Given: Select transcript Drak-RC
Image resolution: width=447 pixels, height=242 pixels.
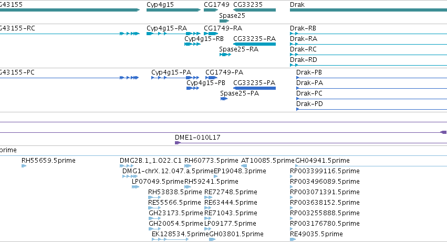Looking at the screenshot, I should 368,55.
